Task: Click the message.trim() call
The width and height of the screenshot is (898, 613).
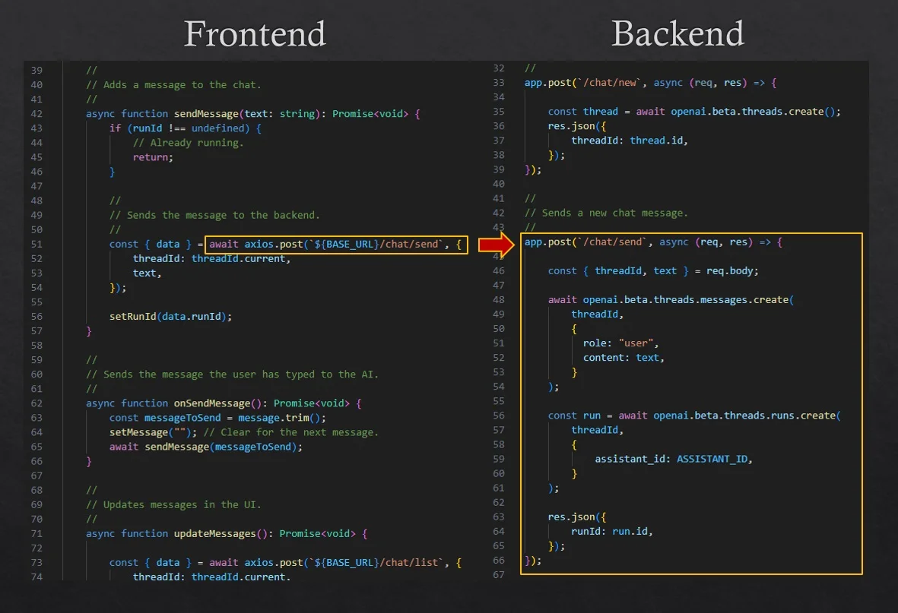Action: coord(281,418)
